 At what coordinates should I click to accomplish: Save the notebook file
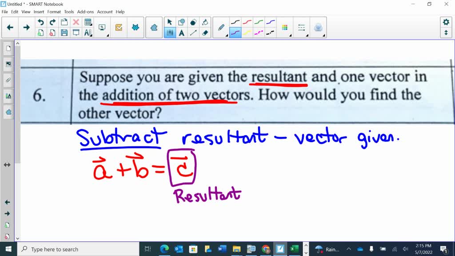(x=64, y=32)
